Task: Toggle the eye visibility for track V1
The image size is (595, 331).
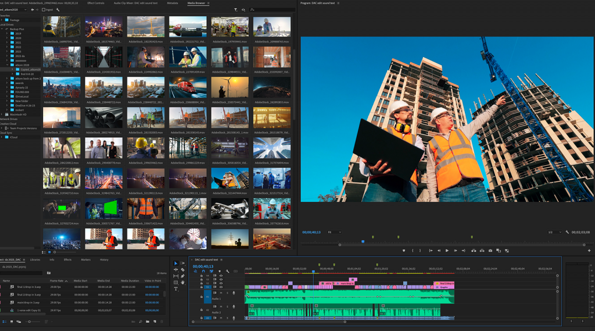Action: tap(221, 287)
